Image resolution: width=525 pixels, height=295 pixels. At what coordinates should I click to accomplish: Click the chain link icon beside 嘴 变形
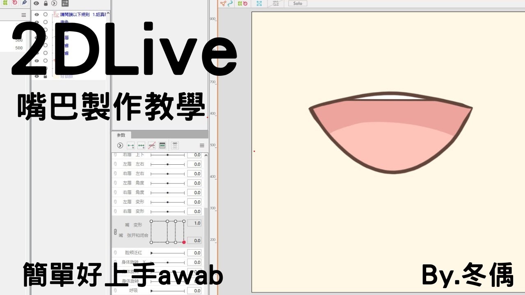point(115,232)
